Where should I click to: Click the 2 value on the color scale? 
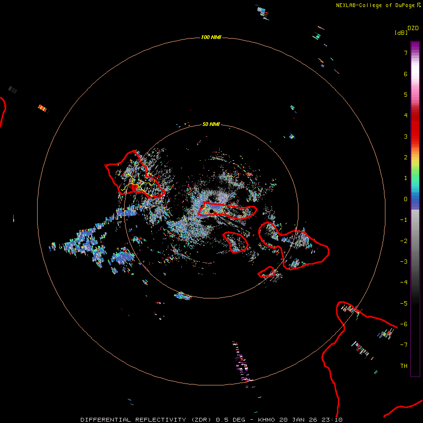(x=406, y=157)
